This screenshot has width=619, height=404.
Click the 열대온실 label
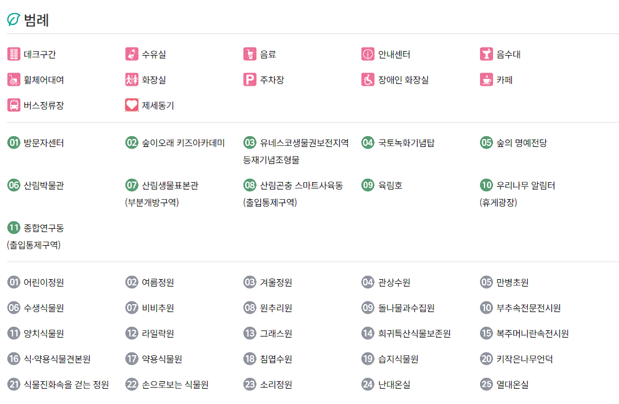512,384
